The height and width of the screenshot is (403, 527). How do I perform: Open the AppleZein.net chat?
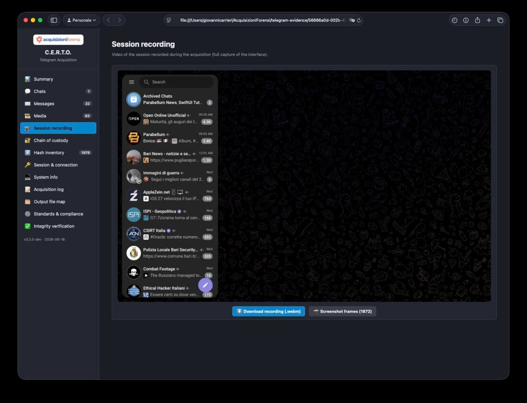[x=170, y=195]
